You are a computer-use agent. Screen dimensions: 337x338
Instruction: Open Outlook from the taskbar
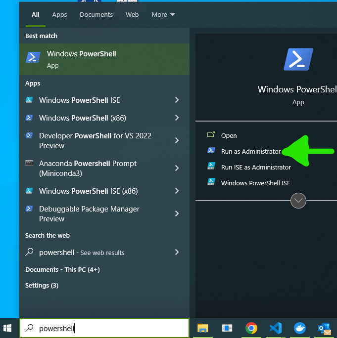[325, 328]
